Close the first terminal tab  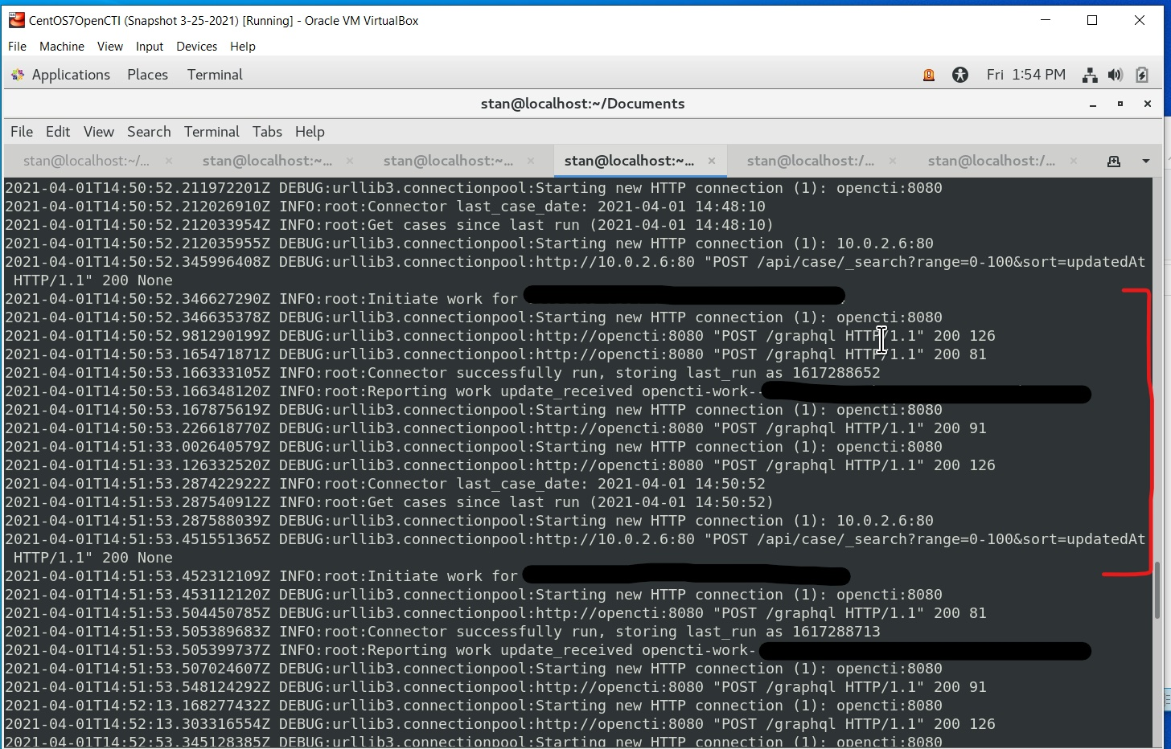coord(169,161)
